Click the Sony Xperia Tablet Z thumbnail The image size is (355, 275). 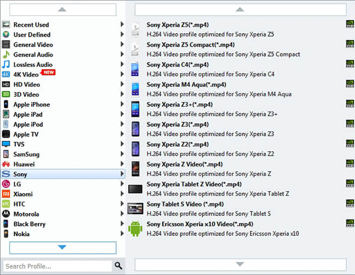coord(135,188)
